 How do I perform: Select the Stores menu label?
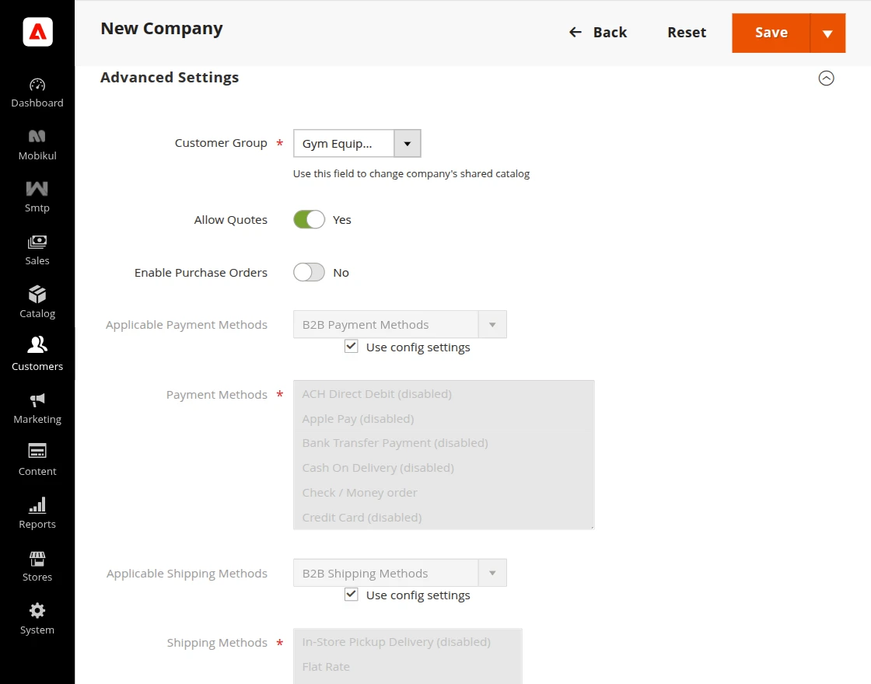coord(37,578)
